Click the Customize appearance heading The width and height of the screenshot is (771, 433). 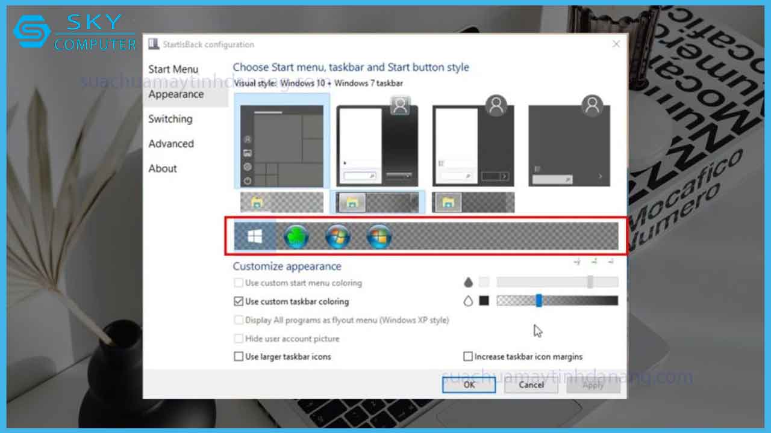point(287,266)
